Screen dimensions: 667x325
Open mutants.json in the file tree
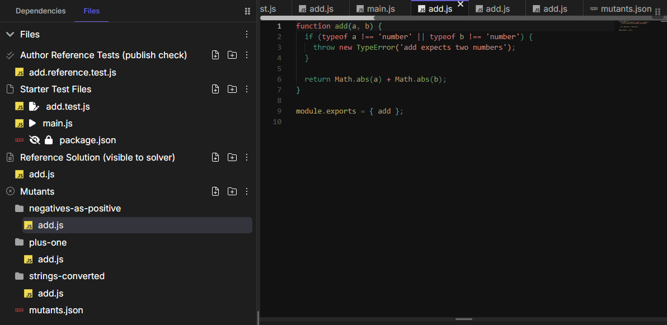[x=56, y=310]
